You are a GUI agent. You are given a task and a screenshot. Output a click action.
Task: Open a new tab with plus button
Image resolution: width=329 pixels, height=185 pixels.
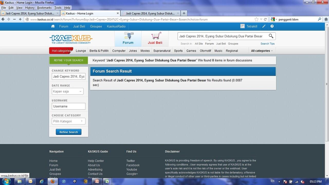click(x=184, y=13)
